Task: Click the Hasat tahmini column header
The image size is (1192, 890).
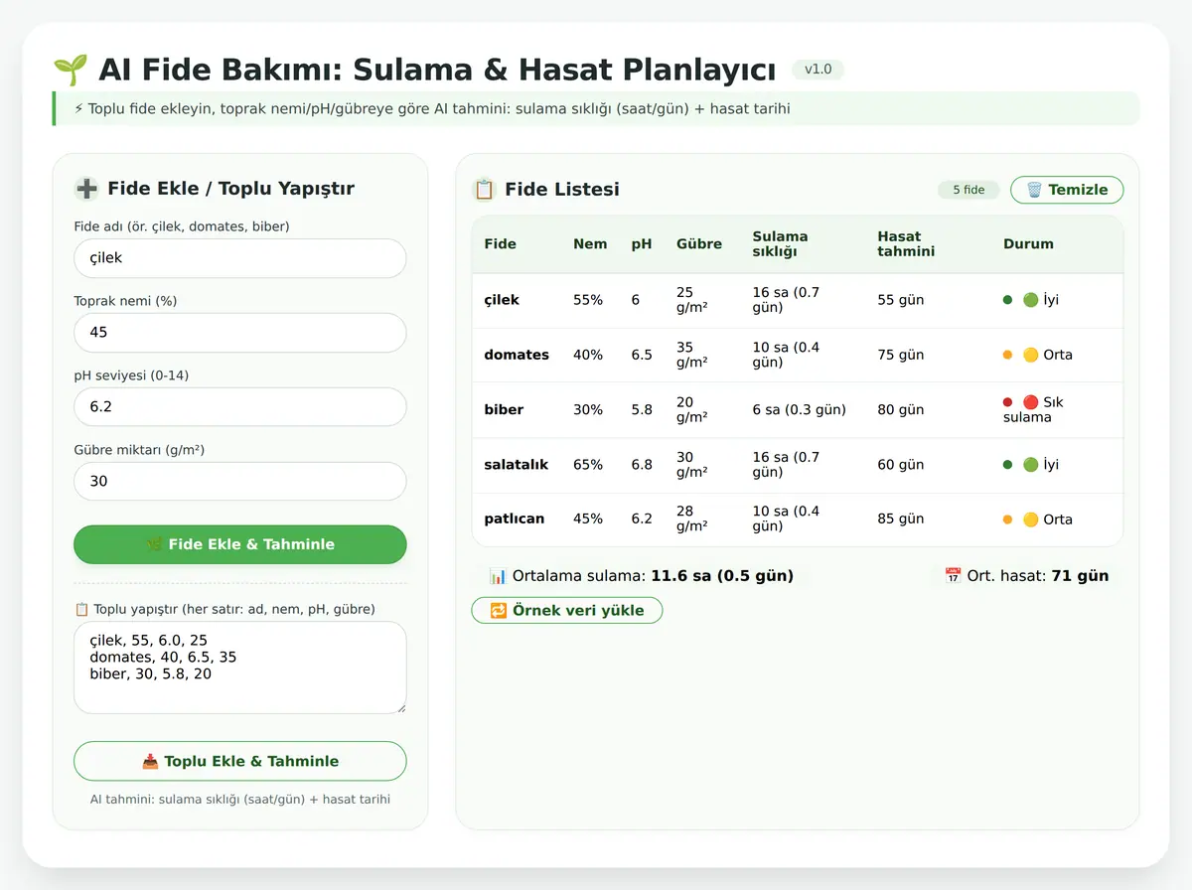Action: pyautogui.click(x=907, y=244)
